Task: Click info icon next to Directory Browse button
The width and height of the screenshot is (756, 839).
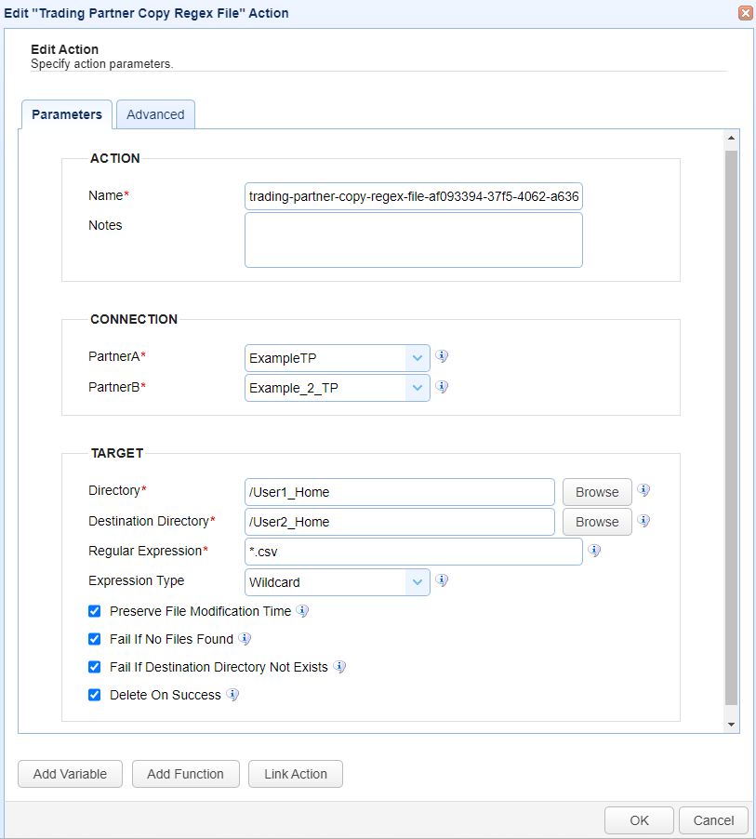Action: (x=643, y=491)
